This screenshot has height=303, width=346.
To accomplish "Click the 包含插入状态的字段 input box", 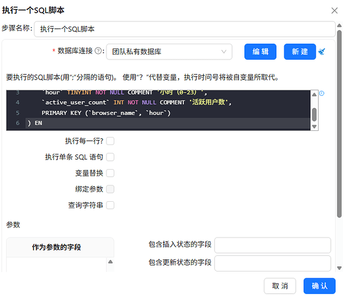I will click(273, 245).
